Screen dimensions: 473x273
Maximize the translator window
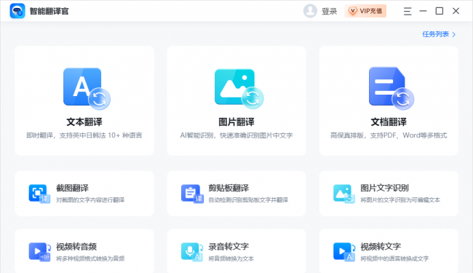coord(440,11)
